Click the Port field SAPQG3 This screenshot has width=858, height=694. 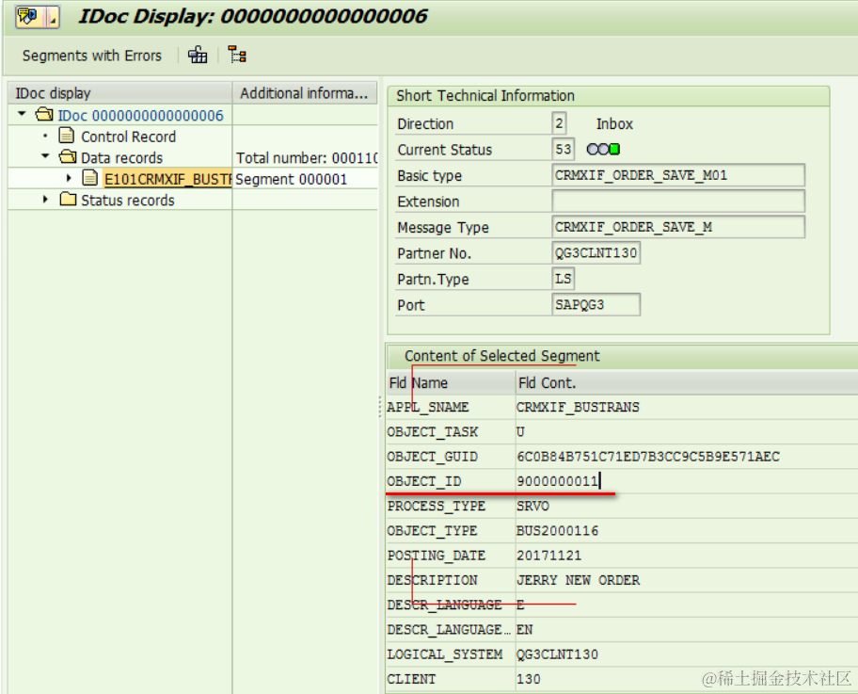tap(596, 304)
